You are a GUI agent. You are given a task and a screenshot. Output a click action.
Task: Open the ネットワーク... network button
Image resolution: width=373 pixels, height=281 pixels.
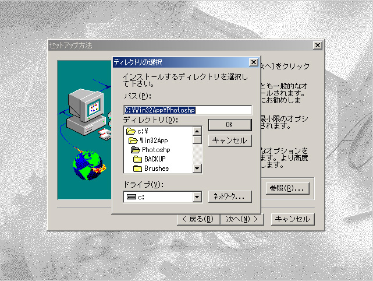pos(230,196)
